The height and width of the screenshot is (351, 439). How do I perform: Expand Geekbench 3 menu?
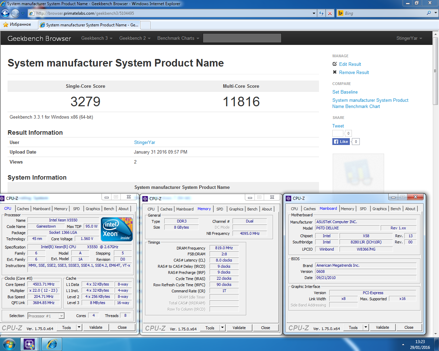[97, 38]
